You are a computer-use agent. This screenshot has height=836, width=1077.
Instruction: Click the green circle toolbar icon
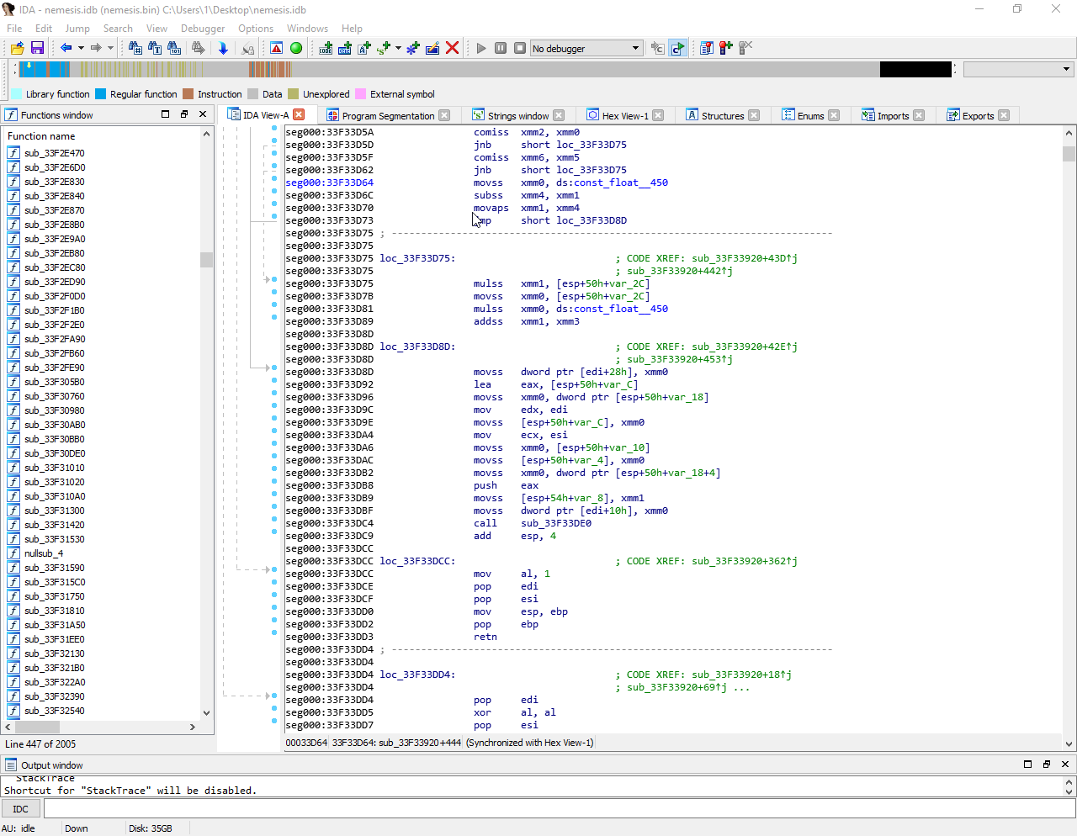tap(296, 48)
